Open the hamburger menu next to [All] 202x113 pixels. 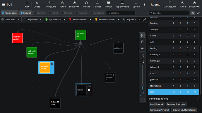[4, 5]
